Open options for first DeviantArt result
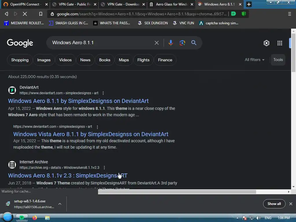Image resolution: width=296 pixels, height=222 pixels. point(103,93)
